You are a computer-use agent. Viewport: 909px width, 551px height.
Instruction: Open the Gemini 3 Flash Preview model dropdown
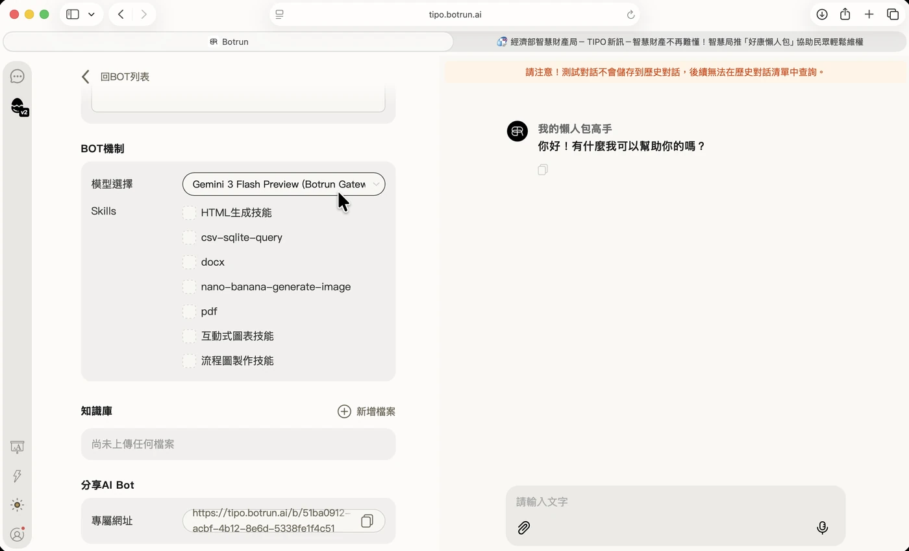tap(284, 184)
